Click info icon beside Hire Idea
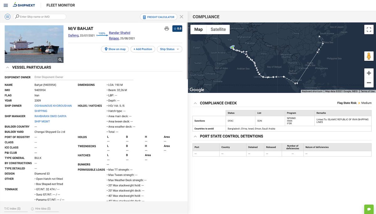 click(x=32, y=209)
